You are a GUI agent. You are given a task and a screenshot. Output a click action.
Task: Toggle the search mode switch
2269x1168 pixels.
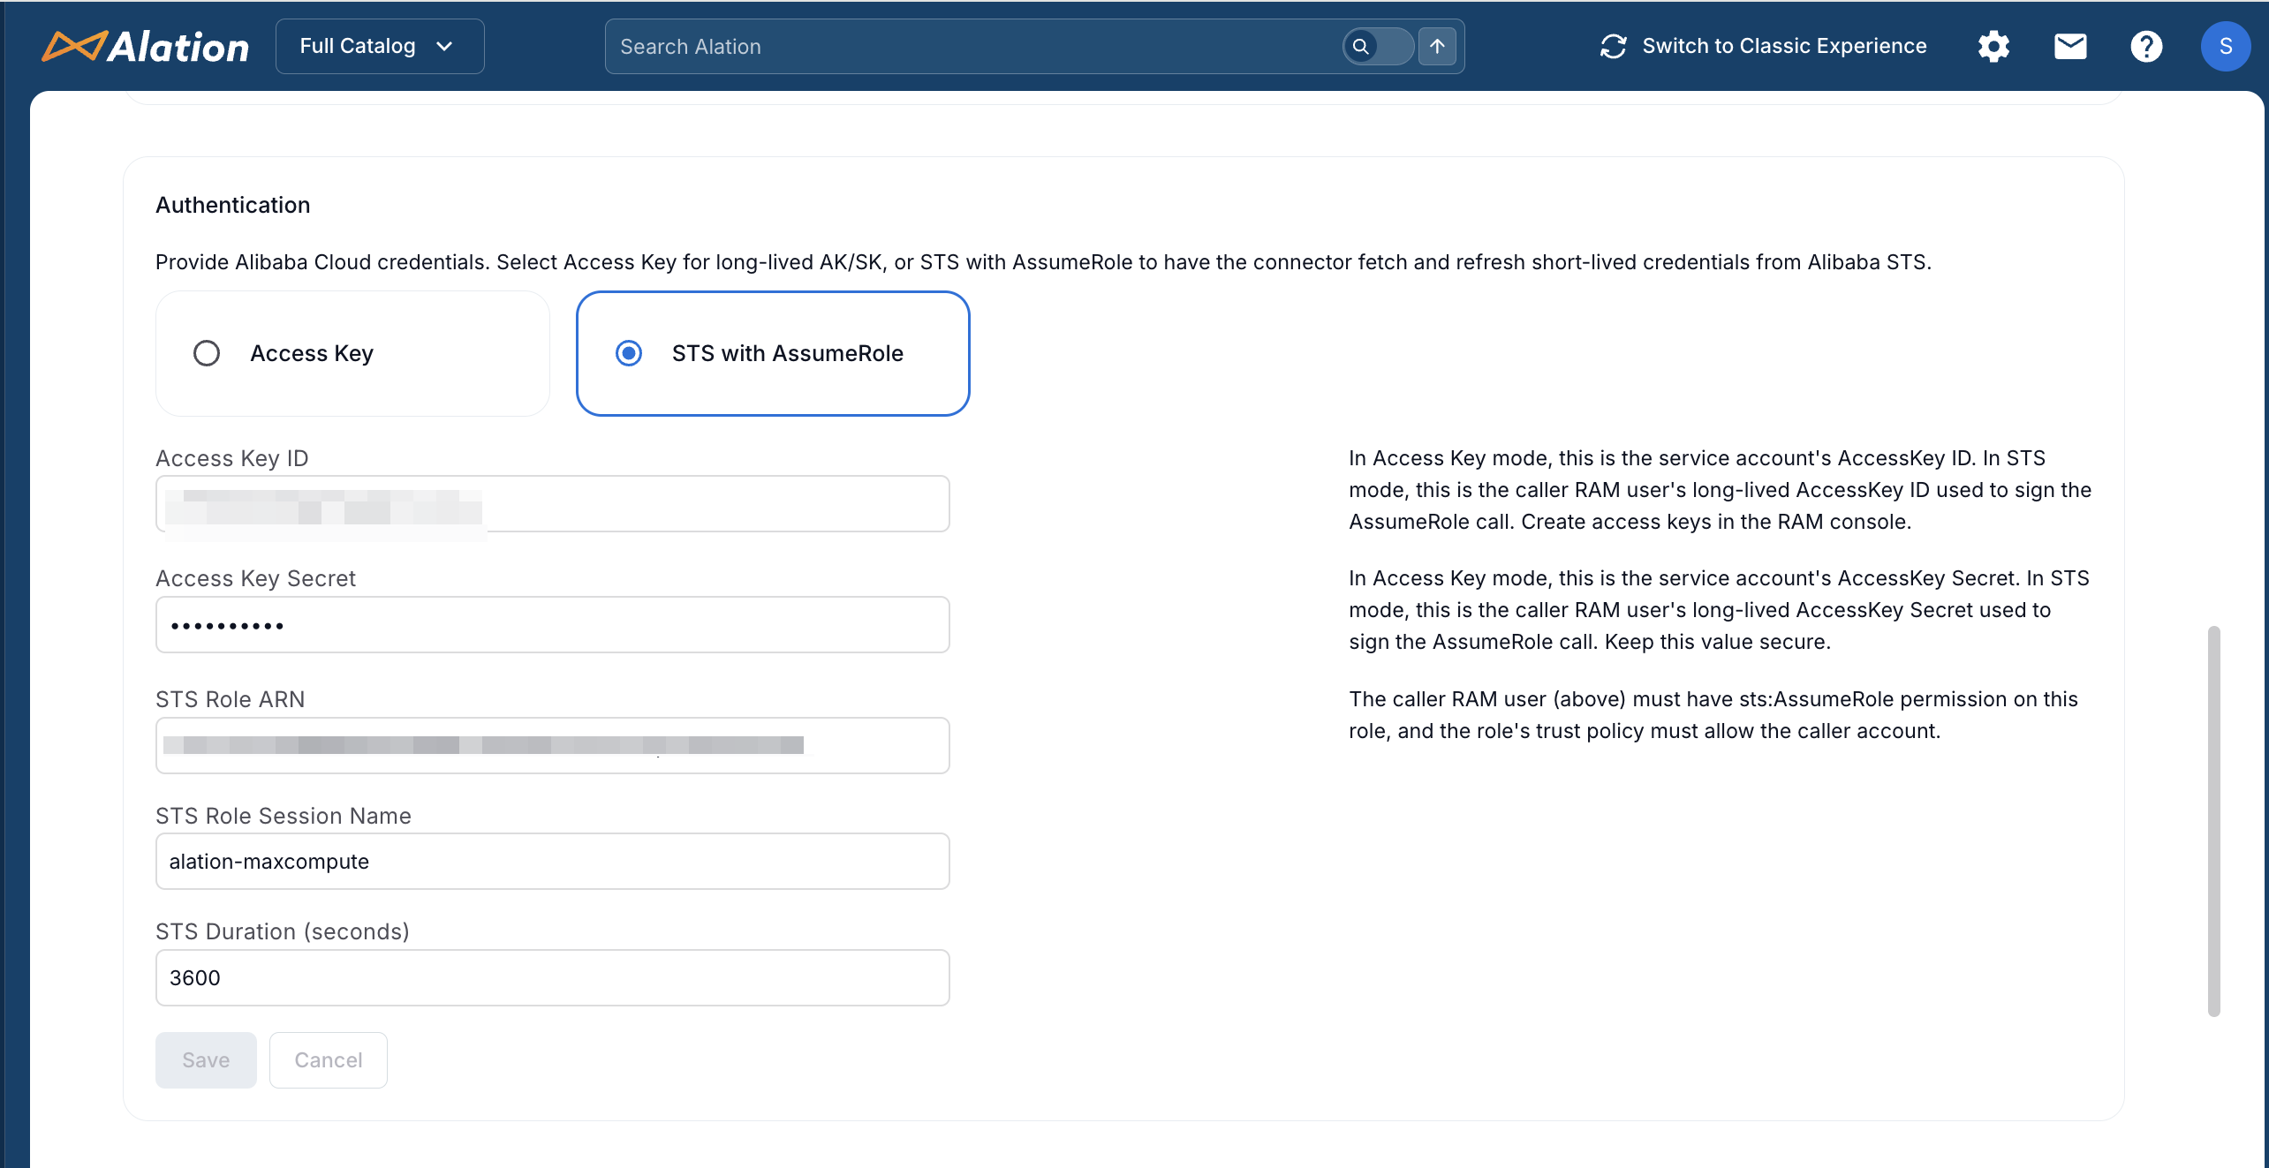point(1378,46)
